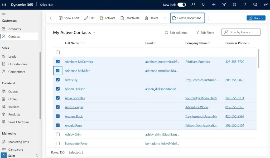
Task: Click Delete in the command bar
Action: point(152,18)
